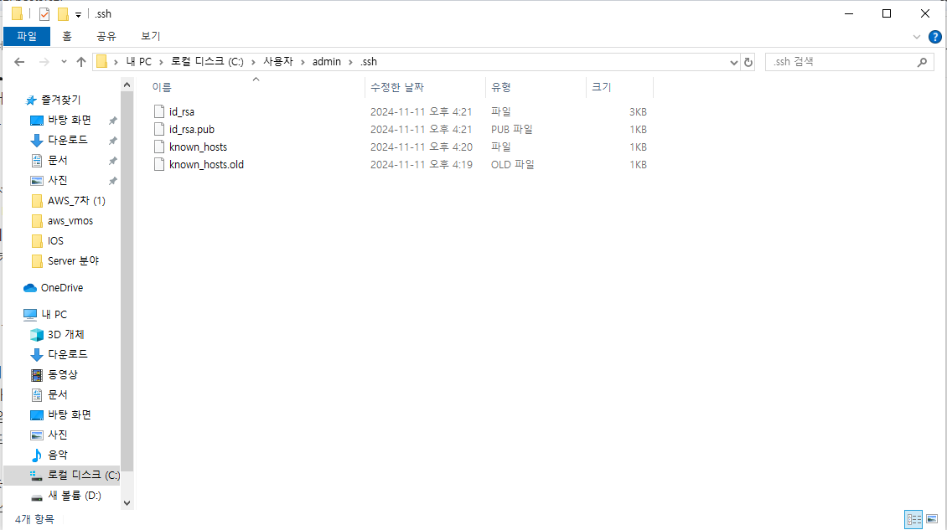947x530 pixels.
Task: Open the Quick Access Toolbar customize dropdown
Action: (x=78, y=14)
